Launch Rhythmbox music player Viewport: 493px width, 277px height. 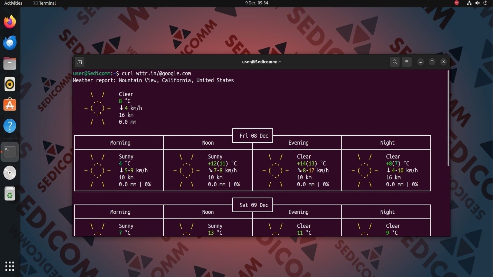click(10, 84)
